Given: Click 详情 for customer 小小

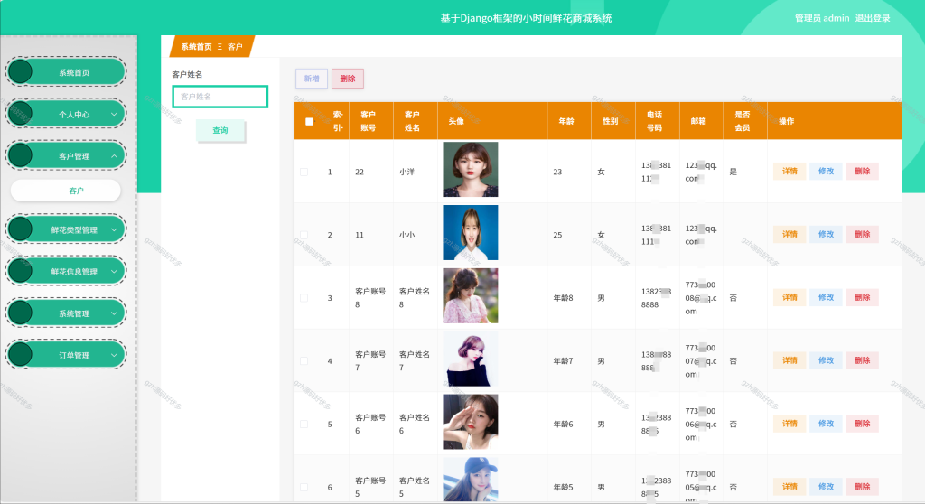Looking at the screenshot, I should (x=790, y=234).
